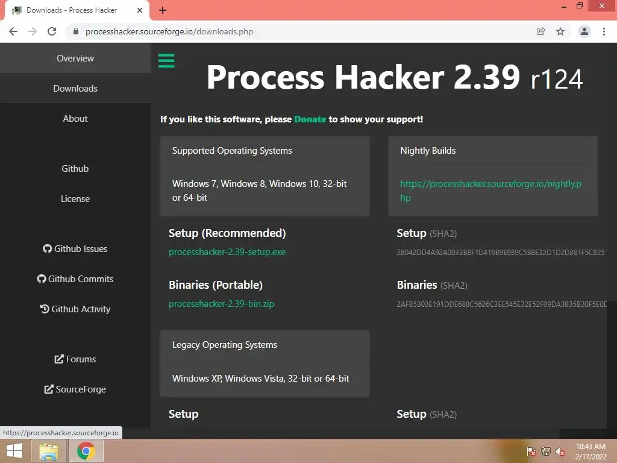Viewport: 617px width, 463px height.
Task: Toggle the green hamburger menu icon
Action: [166, 61]
